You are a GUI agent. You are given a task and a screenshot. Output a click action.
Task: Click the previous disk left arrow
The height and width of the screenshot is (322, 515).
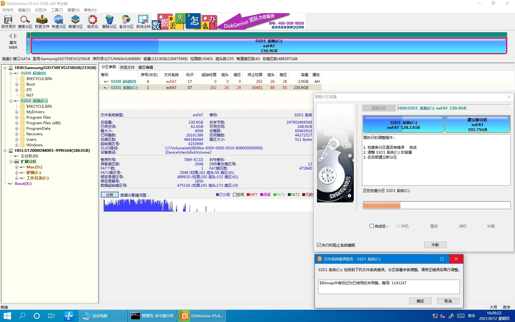point(11,36)
